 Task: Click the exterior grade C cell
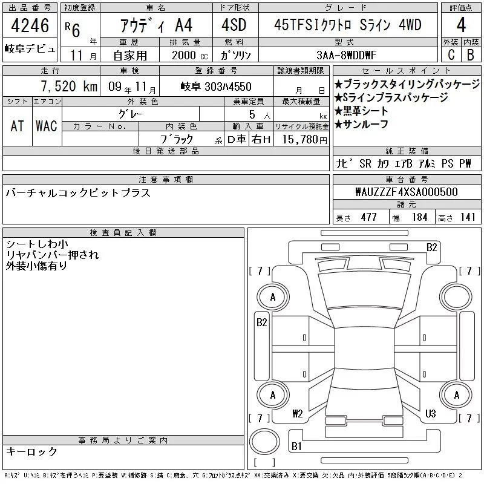[450, 54]
